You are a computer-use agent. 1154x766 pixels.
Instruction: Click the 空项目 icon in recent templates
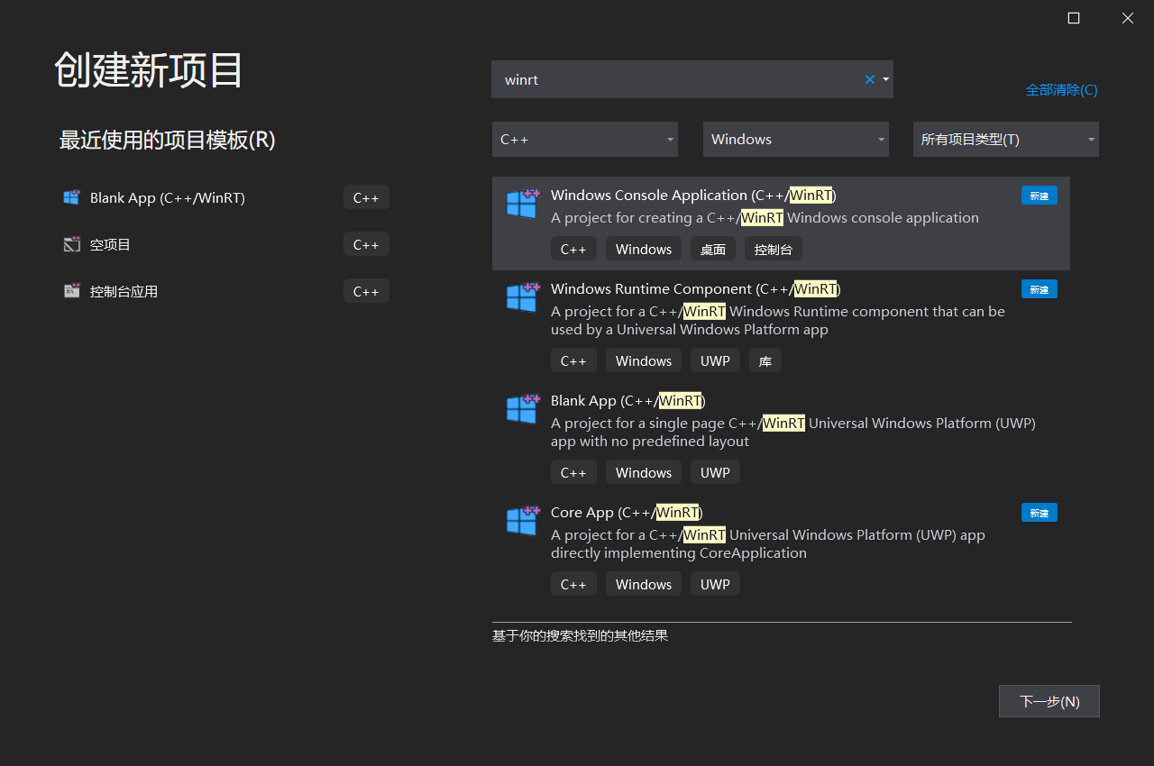tap(71, 244)
